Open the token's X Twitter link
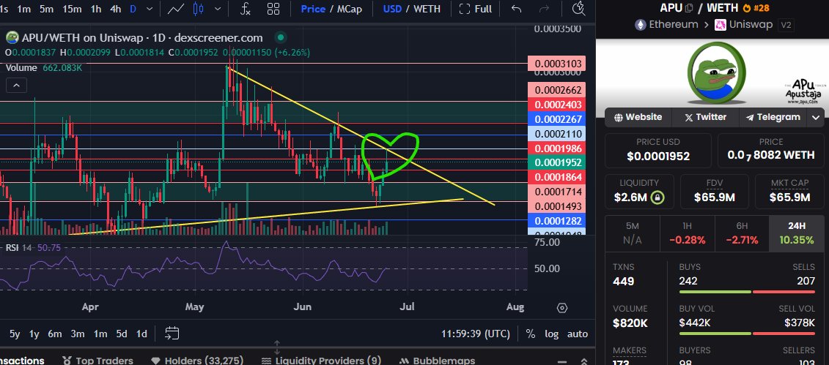 click(x=705, y=117)
